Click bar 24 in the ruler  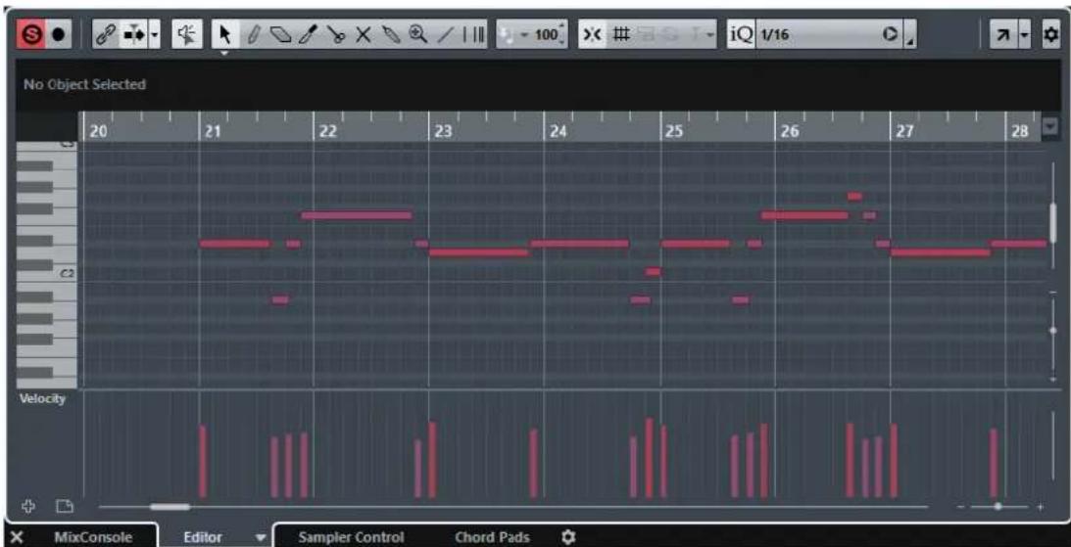(559, 132)
